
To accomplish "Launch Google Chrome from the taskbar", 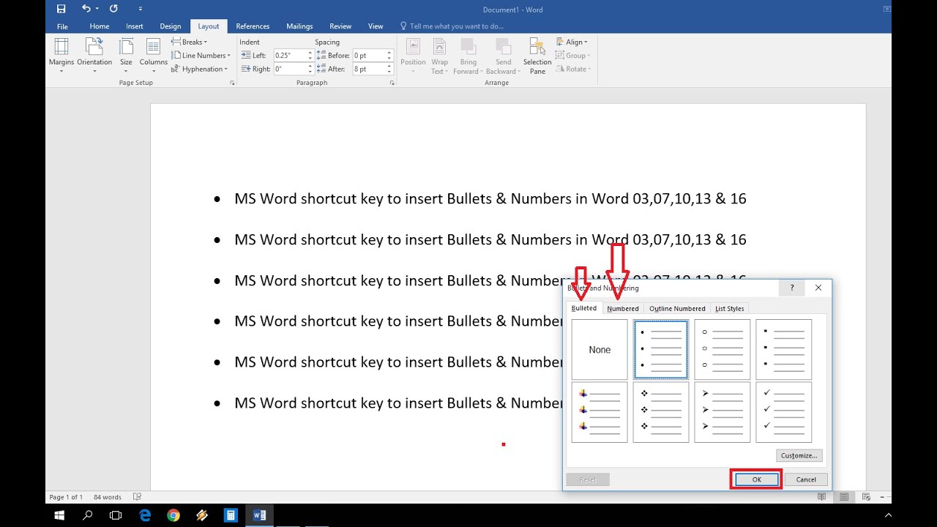I will pyautogui.click(x=173, y=515).
